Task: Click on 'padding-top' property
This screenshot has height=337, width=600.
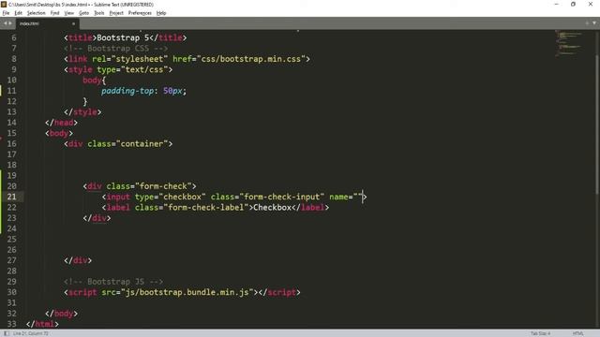Action: (x=127, y=91)
